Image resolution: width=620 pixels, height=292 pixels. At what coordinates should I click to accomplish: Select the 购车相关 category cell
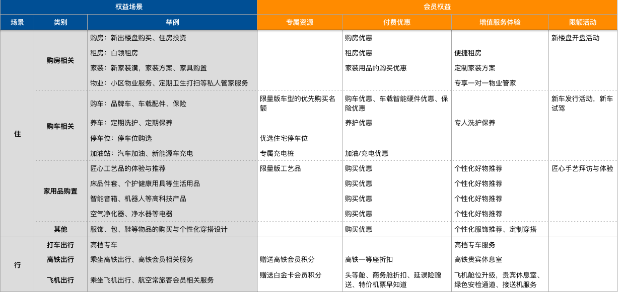pos(60,126)
